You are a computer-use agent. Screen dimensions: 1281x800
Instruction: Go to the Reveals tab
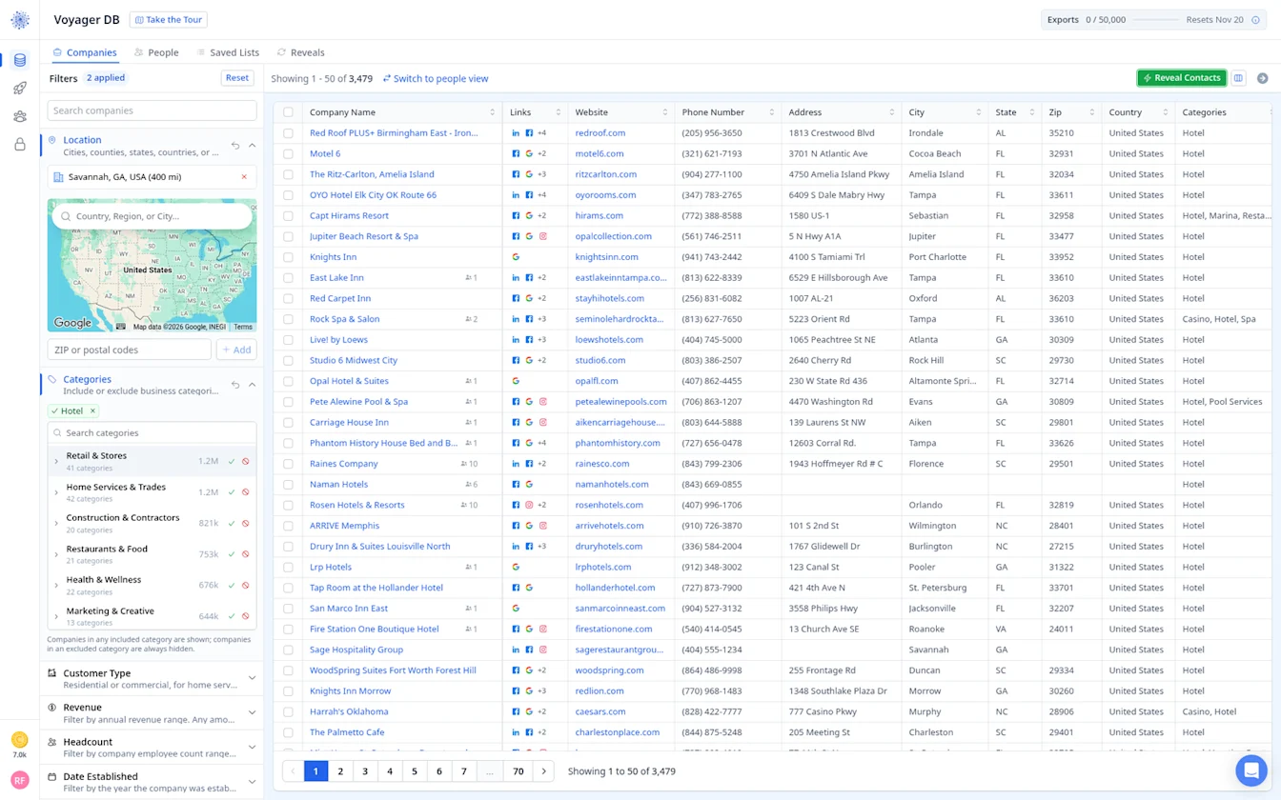click(300, 52)
